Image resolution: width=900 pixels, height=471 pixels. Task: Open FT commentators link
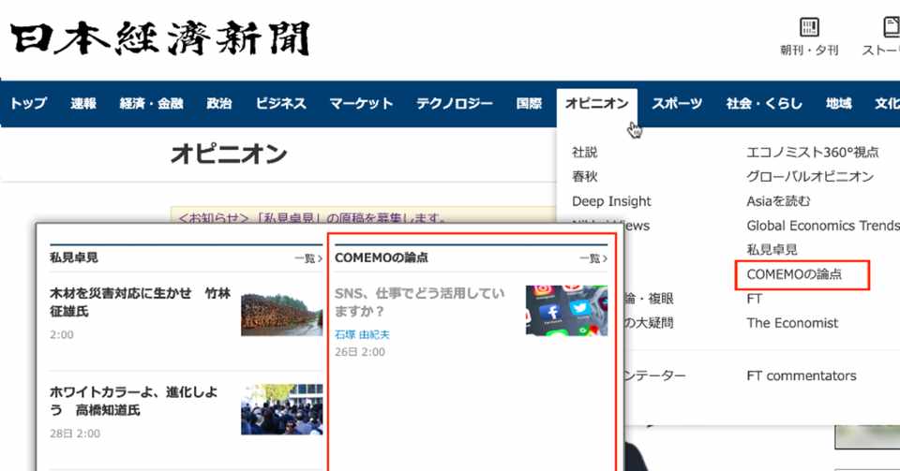(x=802, y=375)
